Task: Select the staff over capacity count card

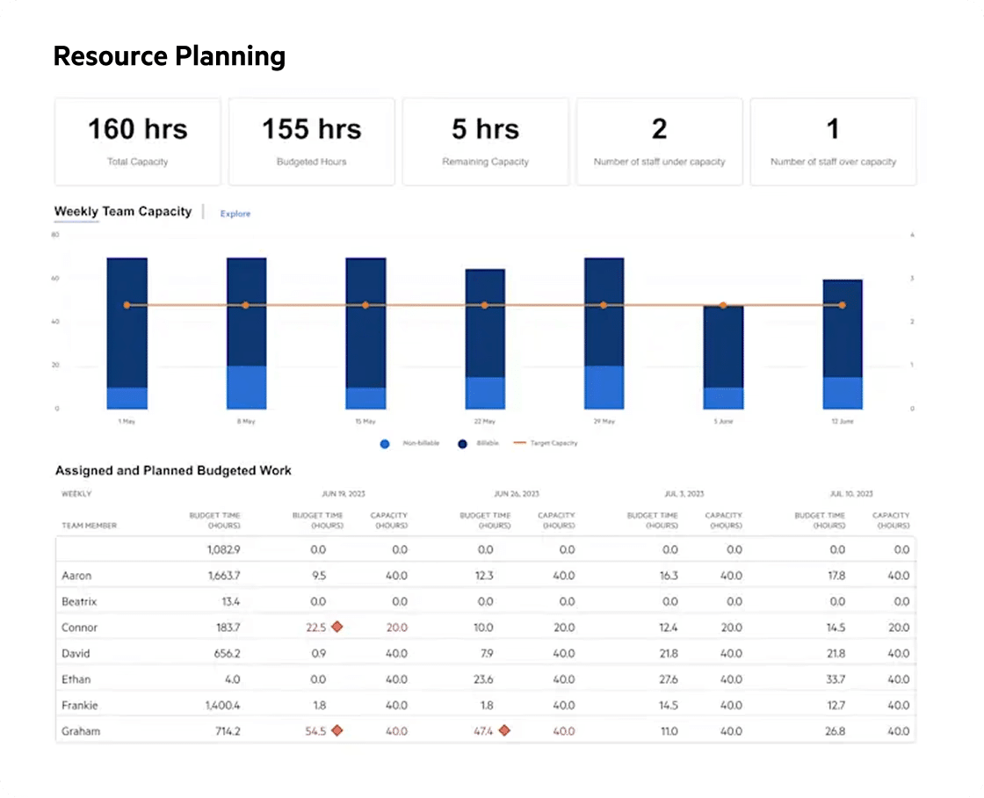Action: pos(833,141)
